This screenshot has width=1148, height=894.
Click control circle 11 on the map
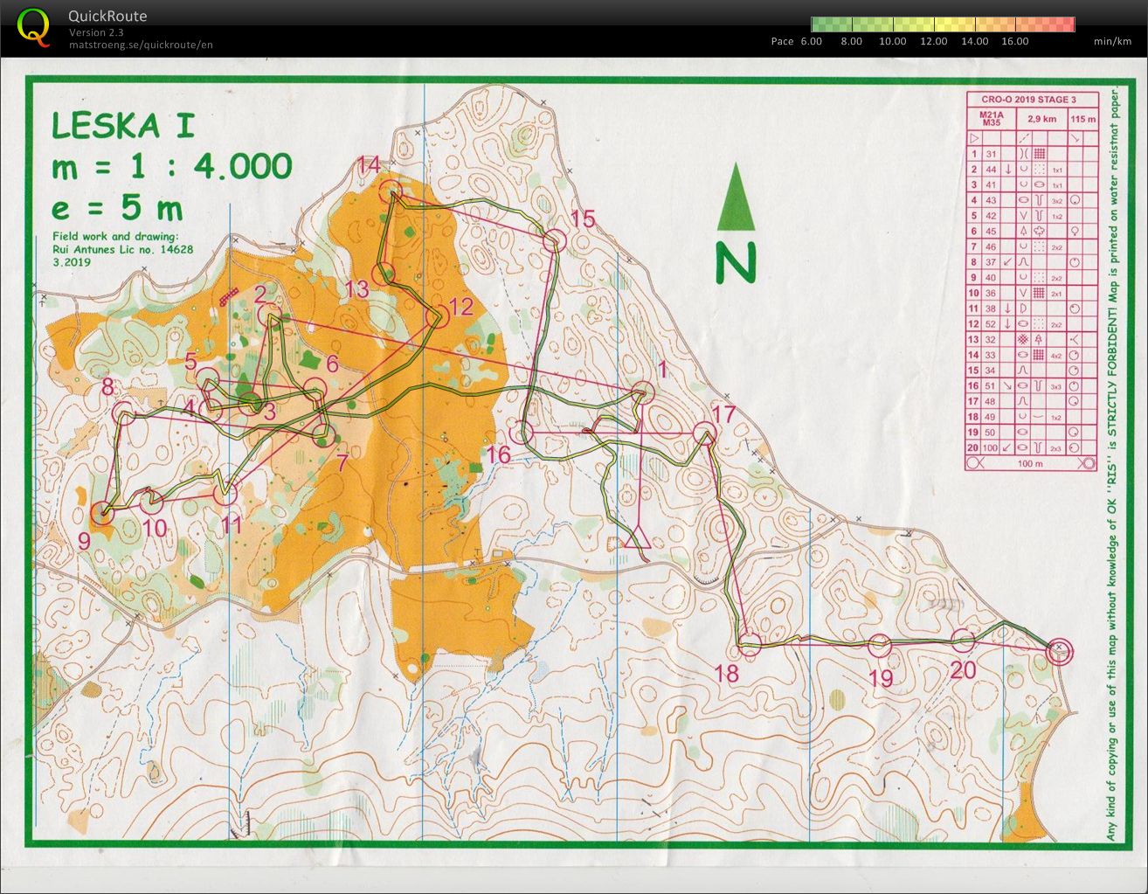point(225,495)
